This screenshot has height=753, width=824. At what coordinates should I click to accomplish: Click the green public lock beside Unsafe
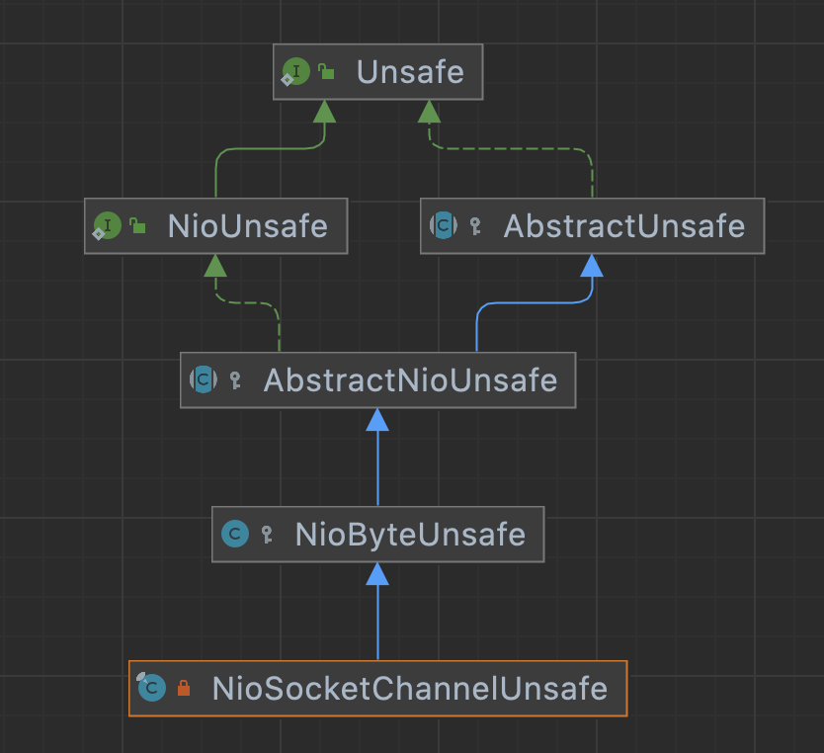click(x=326, y=72)
